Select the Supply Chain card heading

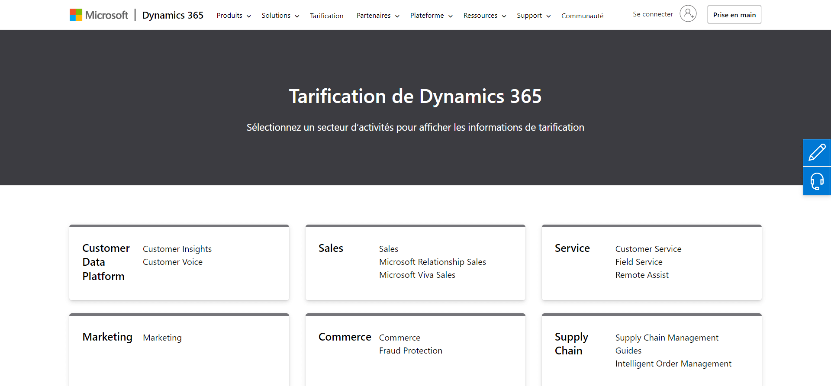coord(571,344)
